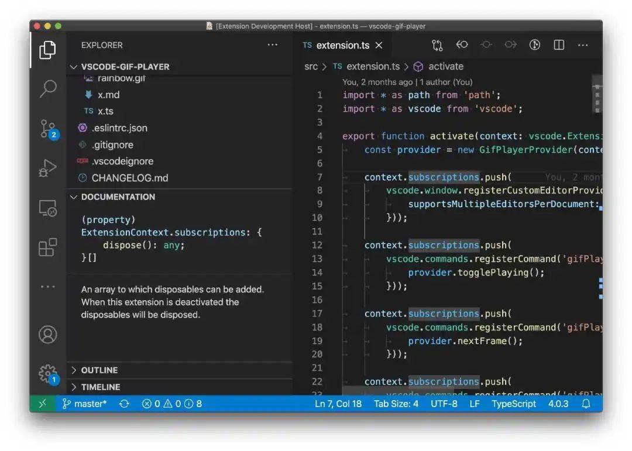Screen dimensions: 632x451
Task: Open Explorer views and more actions menu
Action: [x=273, y=44]
